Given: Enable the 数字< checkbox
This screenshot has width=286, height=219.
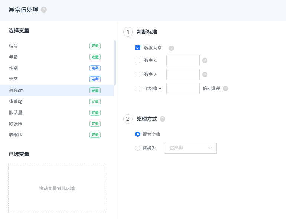Looking at the screenshot, I should (x=138, y=60).
